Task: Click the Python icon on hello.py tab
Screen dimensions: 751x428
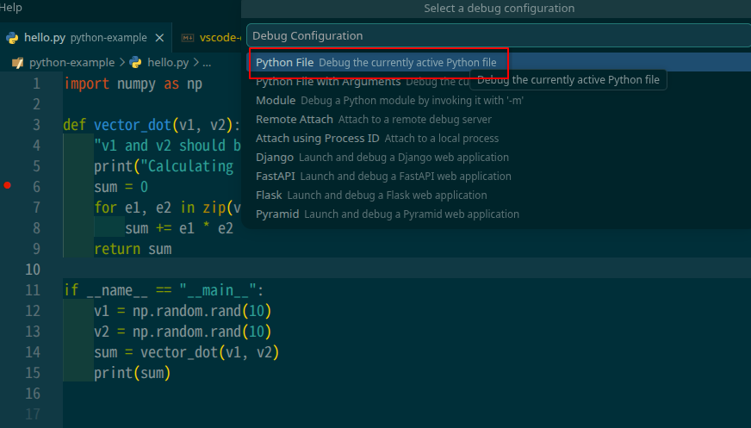Action: (x=12, y=38)
